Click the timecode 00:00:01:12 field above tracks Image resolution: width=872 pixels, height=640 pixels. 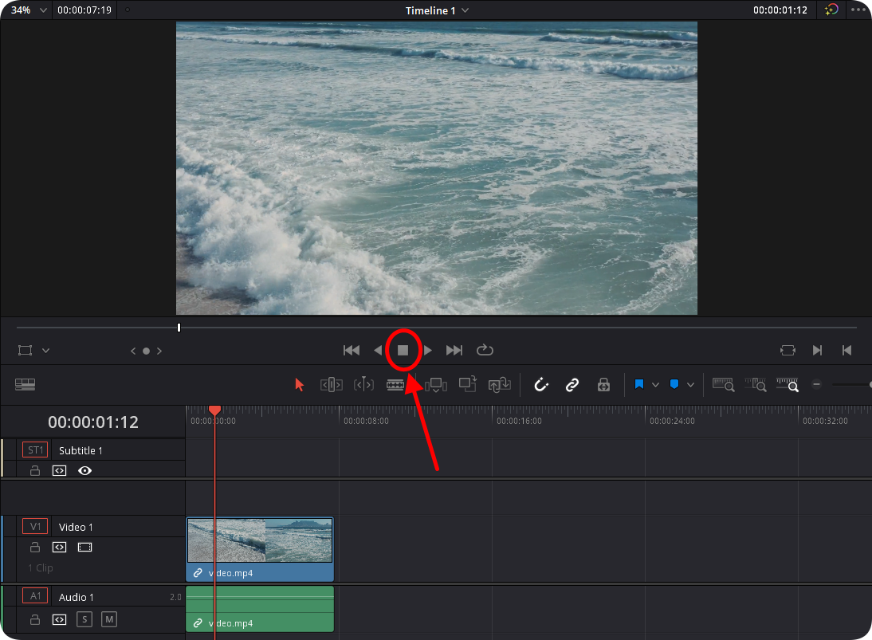point(93,422)
